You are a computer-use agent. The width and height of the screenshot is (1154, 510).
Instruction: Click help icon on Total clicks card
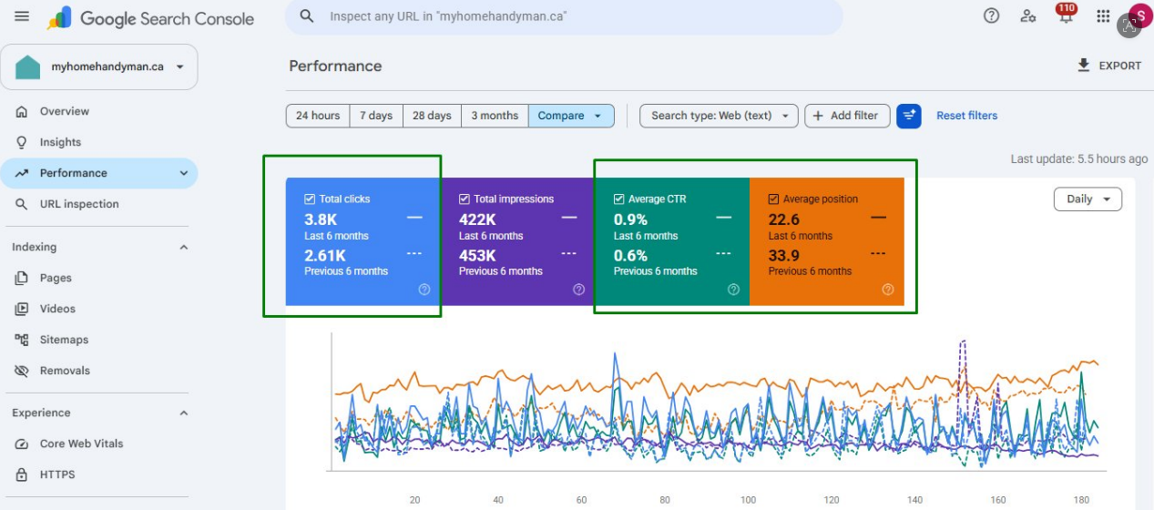424,290
